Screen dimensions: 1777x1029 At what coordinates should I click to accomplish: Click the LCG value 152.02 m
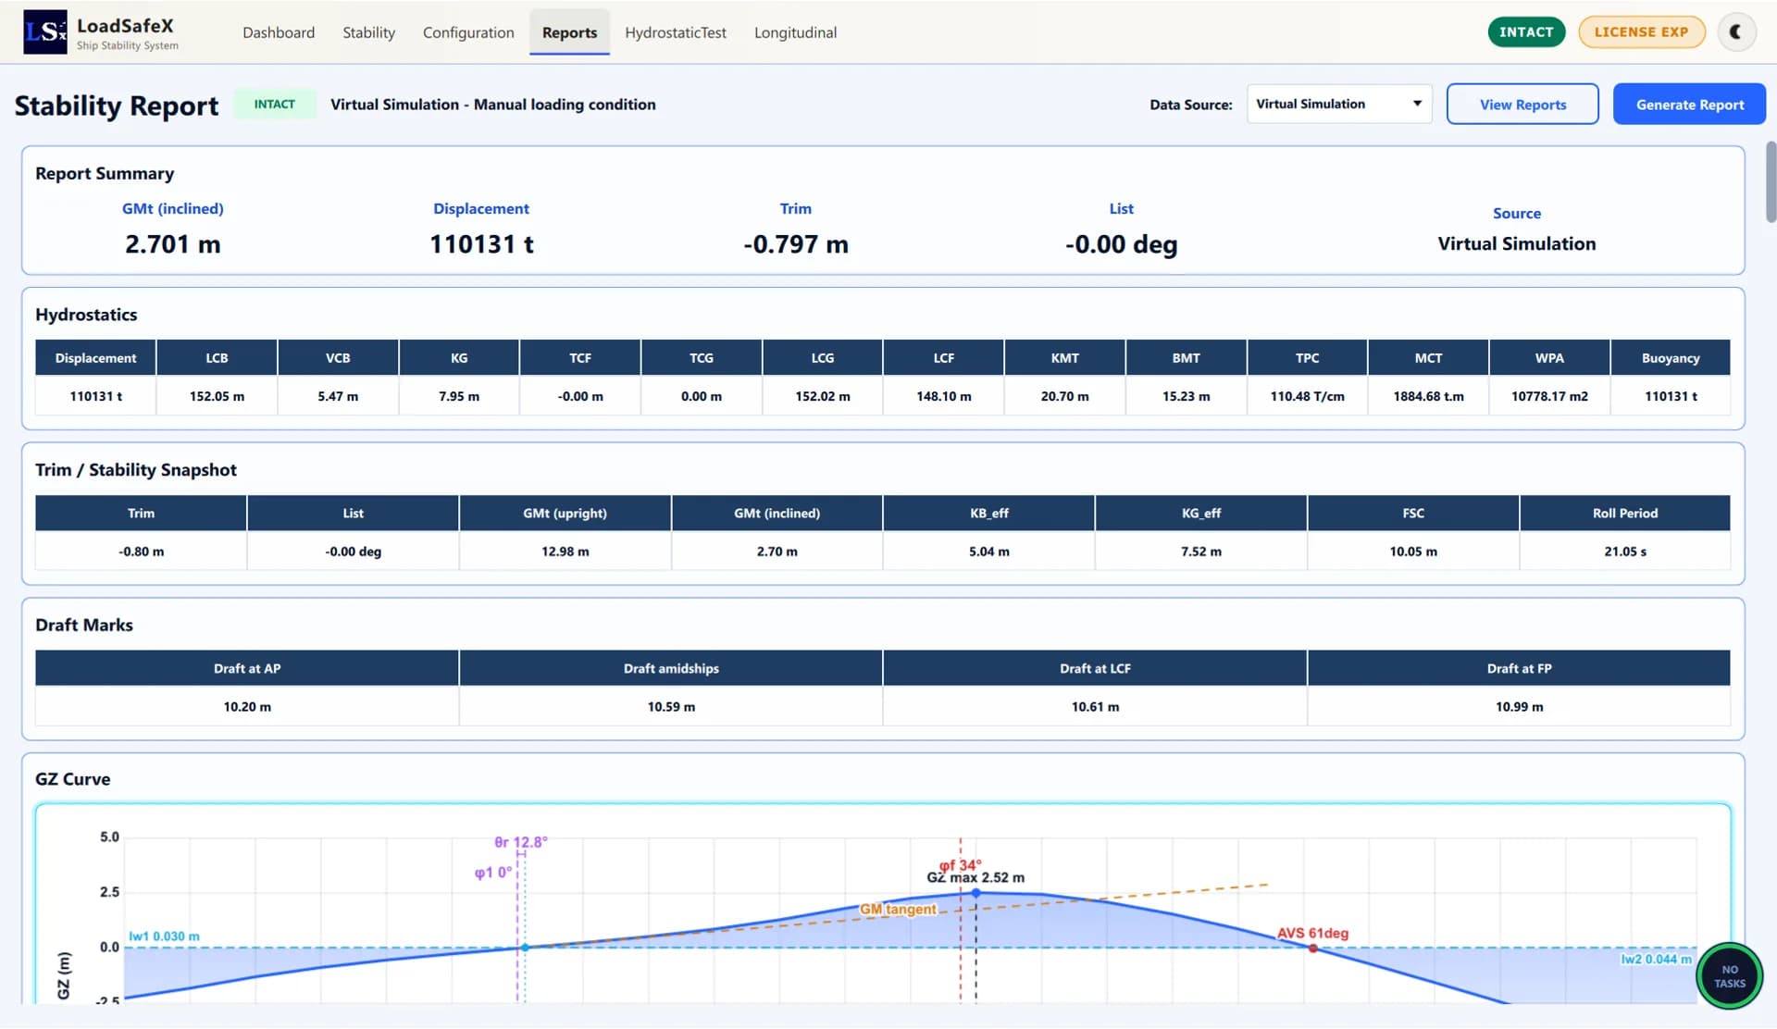[822, 396]
